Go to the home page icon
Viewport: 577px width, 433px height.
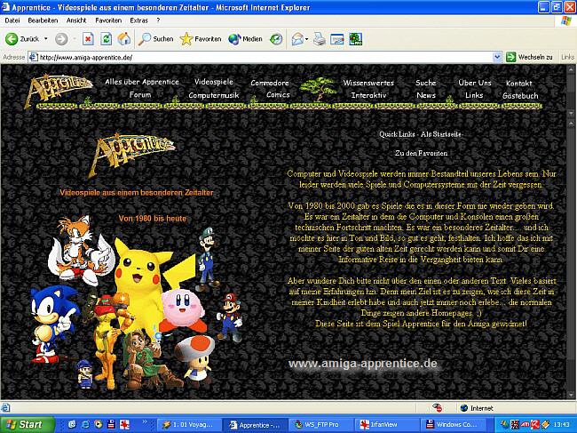coord(124,39)
